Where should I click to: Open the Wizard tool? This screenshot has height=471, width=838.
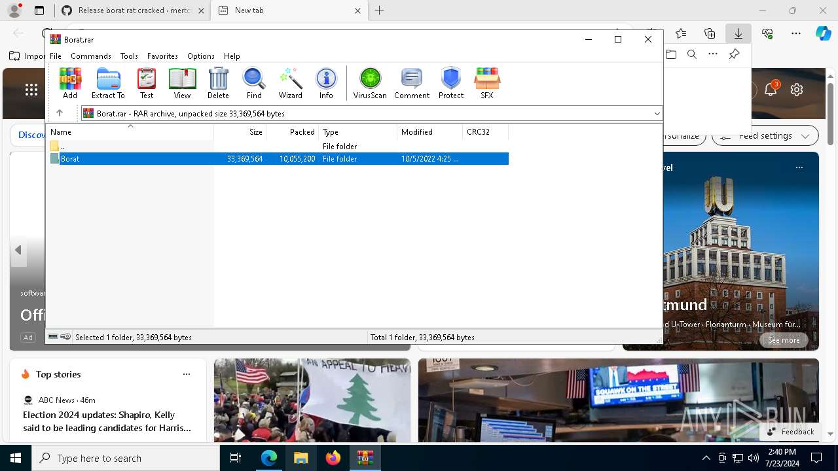coord(290,83)
